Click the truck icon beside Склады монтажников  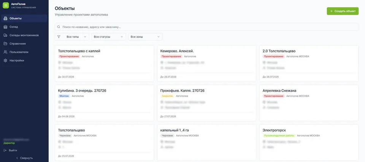[5, 35]
